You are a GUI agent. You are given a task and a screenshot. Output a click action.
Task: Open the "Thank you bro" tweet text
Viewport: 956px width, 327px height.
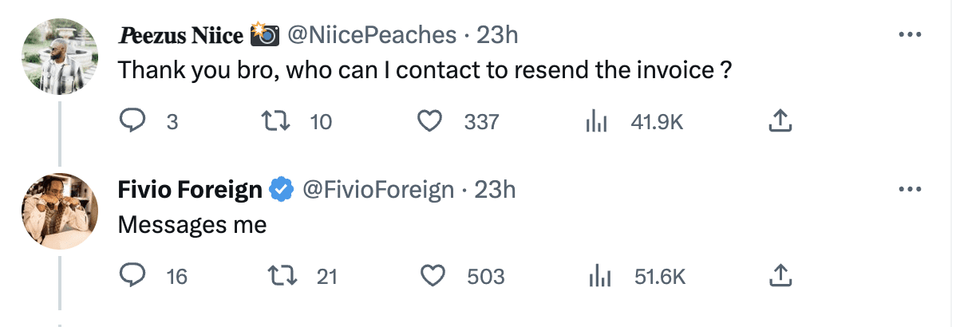tap(425, 71)
